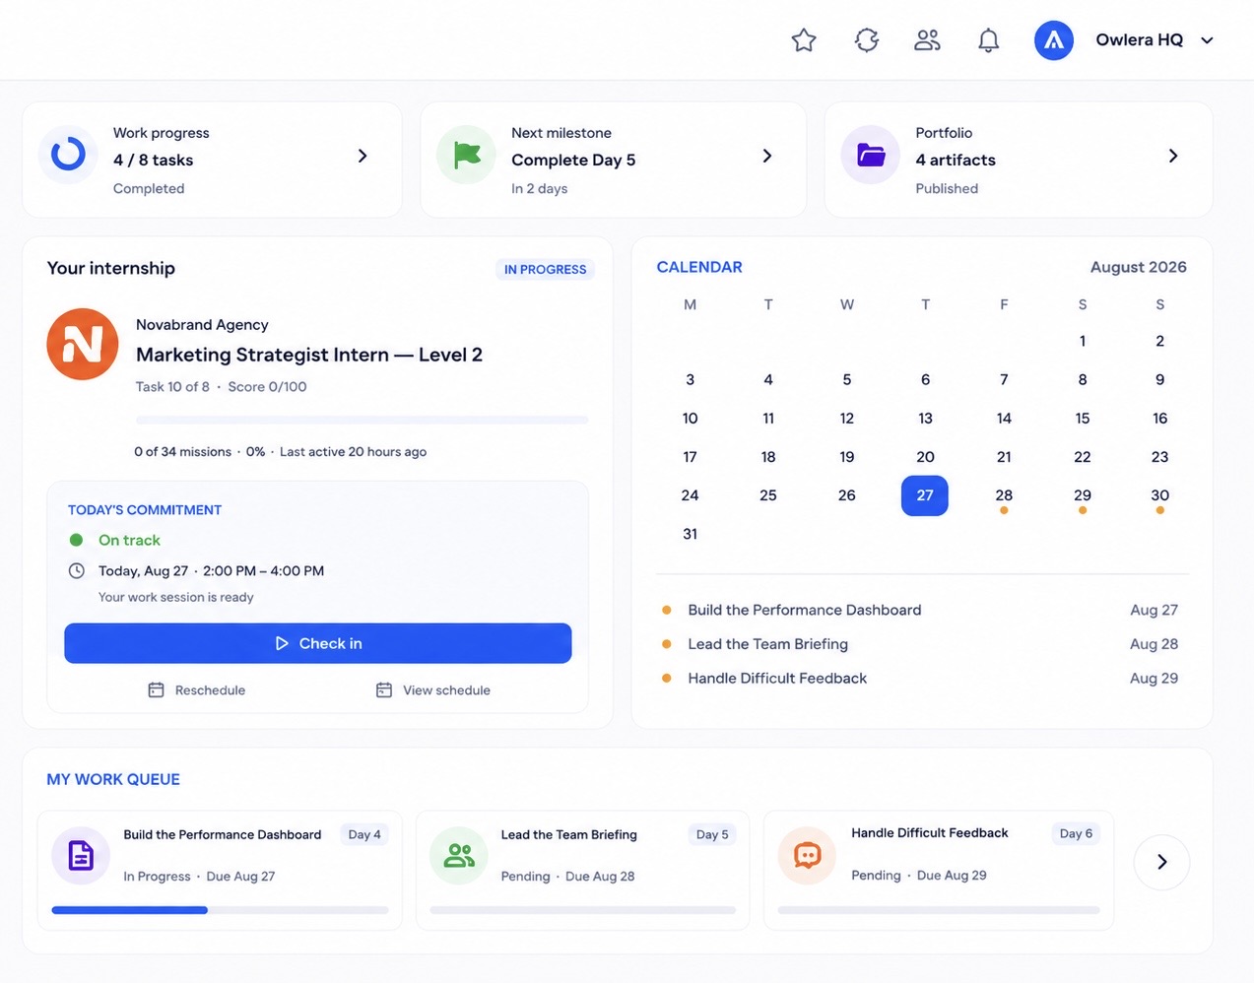Open calendar event Build the Performance Dashboard

[805, 610]
